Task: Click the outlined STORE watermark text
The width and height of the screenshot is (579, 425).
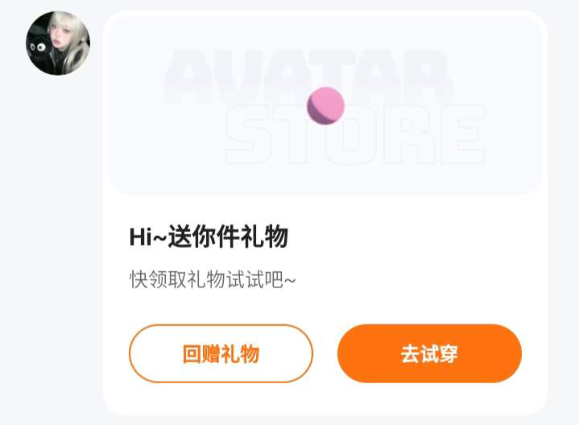Action: 355,135
